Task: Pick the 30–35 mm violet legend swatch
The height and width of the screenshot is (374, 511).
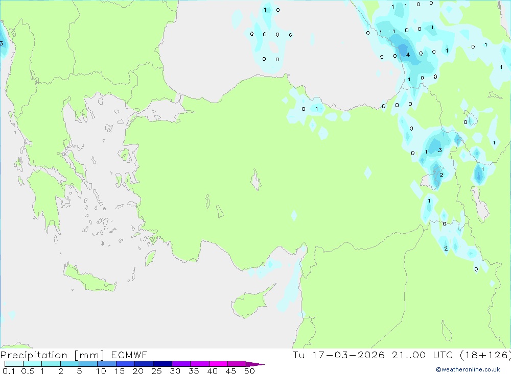Action: [181, 364]
